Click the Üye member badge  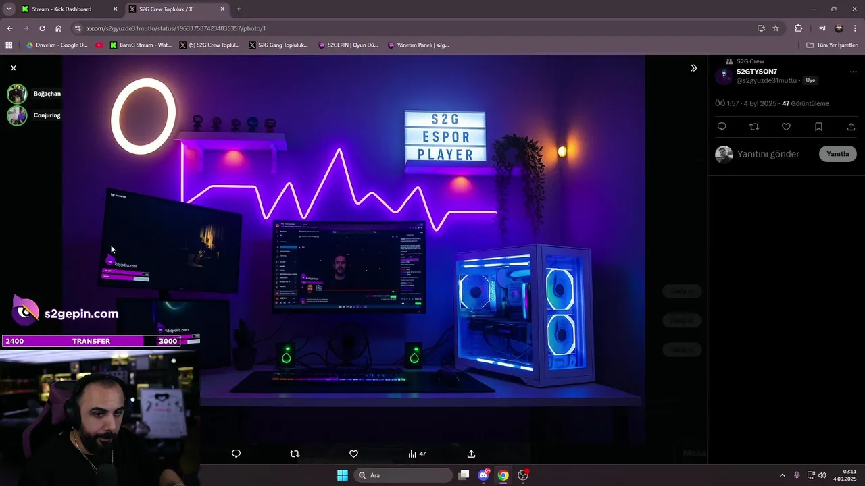810,80
